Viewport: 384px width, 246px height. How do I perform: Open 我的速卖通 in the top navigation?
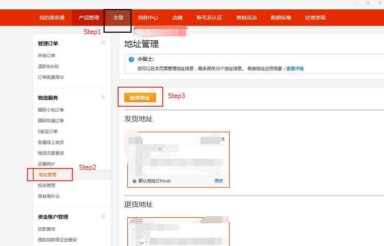pos(52,18)
